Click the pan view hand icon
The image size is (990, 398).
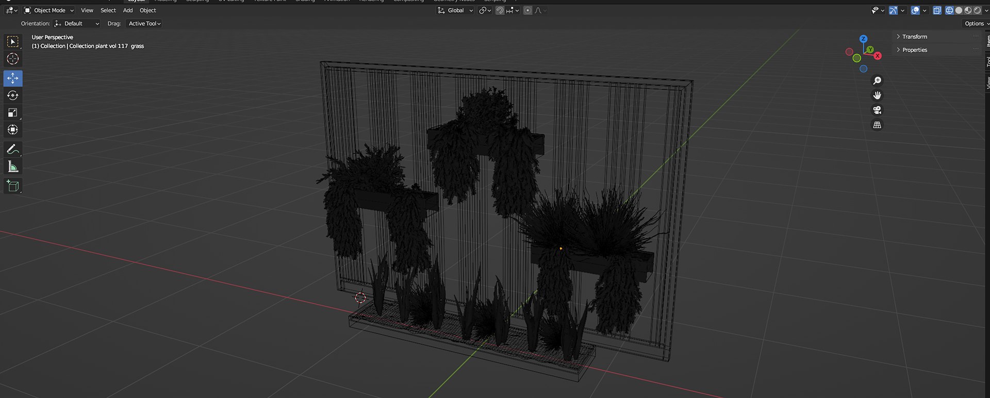877,95
